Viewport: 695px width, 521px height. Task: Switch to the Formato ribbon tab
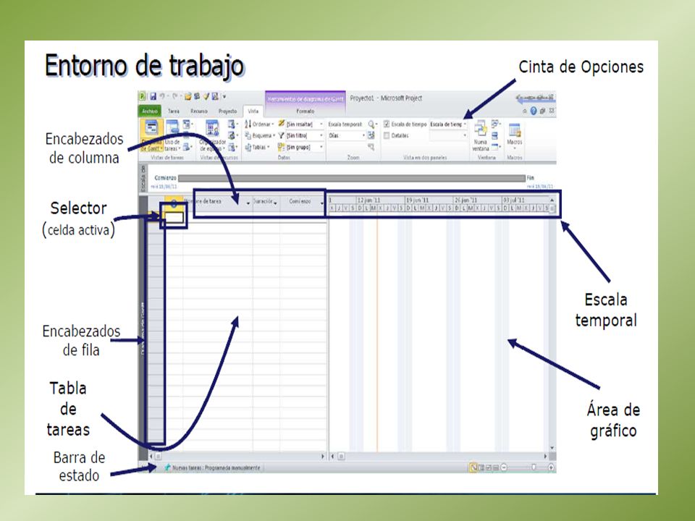(x=306, y=111)
